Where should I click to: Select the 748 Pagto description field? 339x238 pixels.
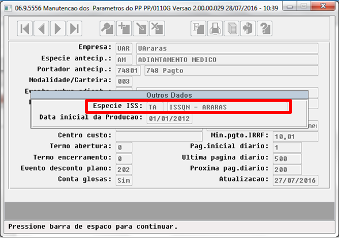231,71
